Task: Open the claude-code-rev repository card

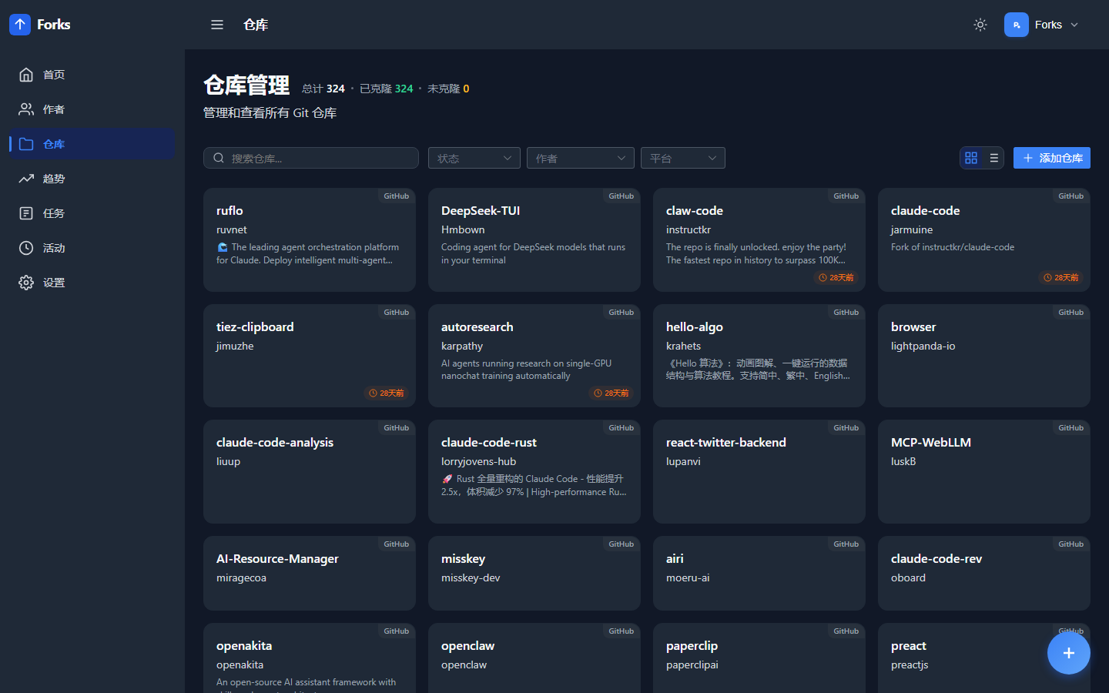Action: click(x=984, y=573)
